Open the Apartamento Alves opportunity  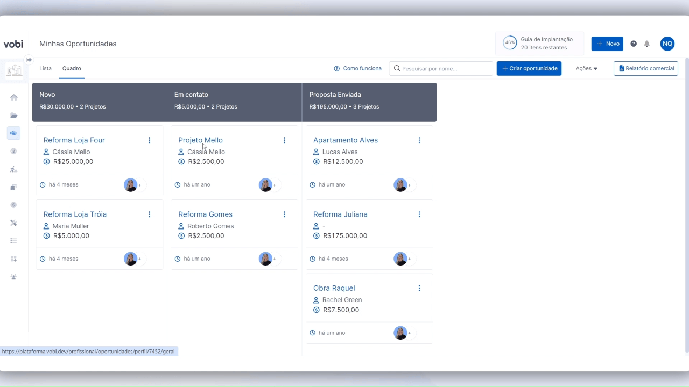(346, 140)
